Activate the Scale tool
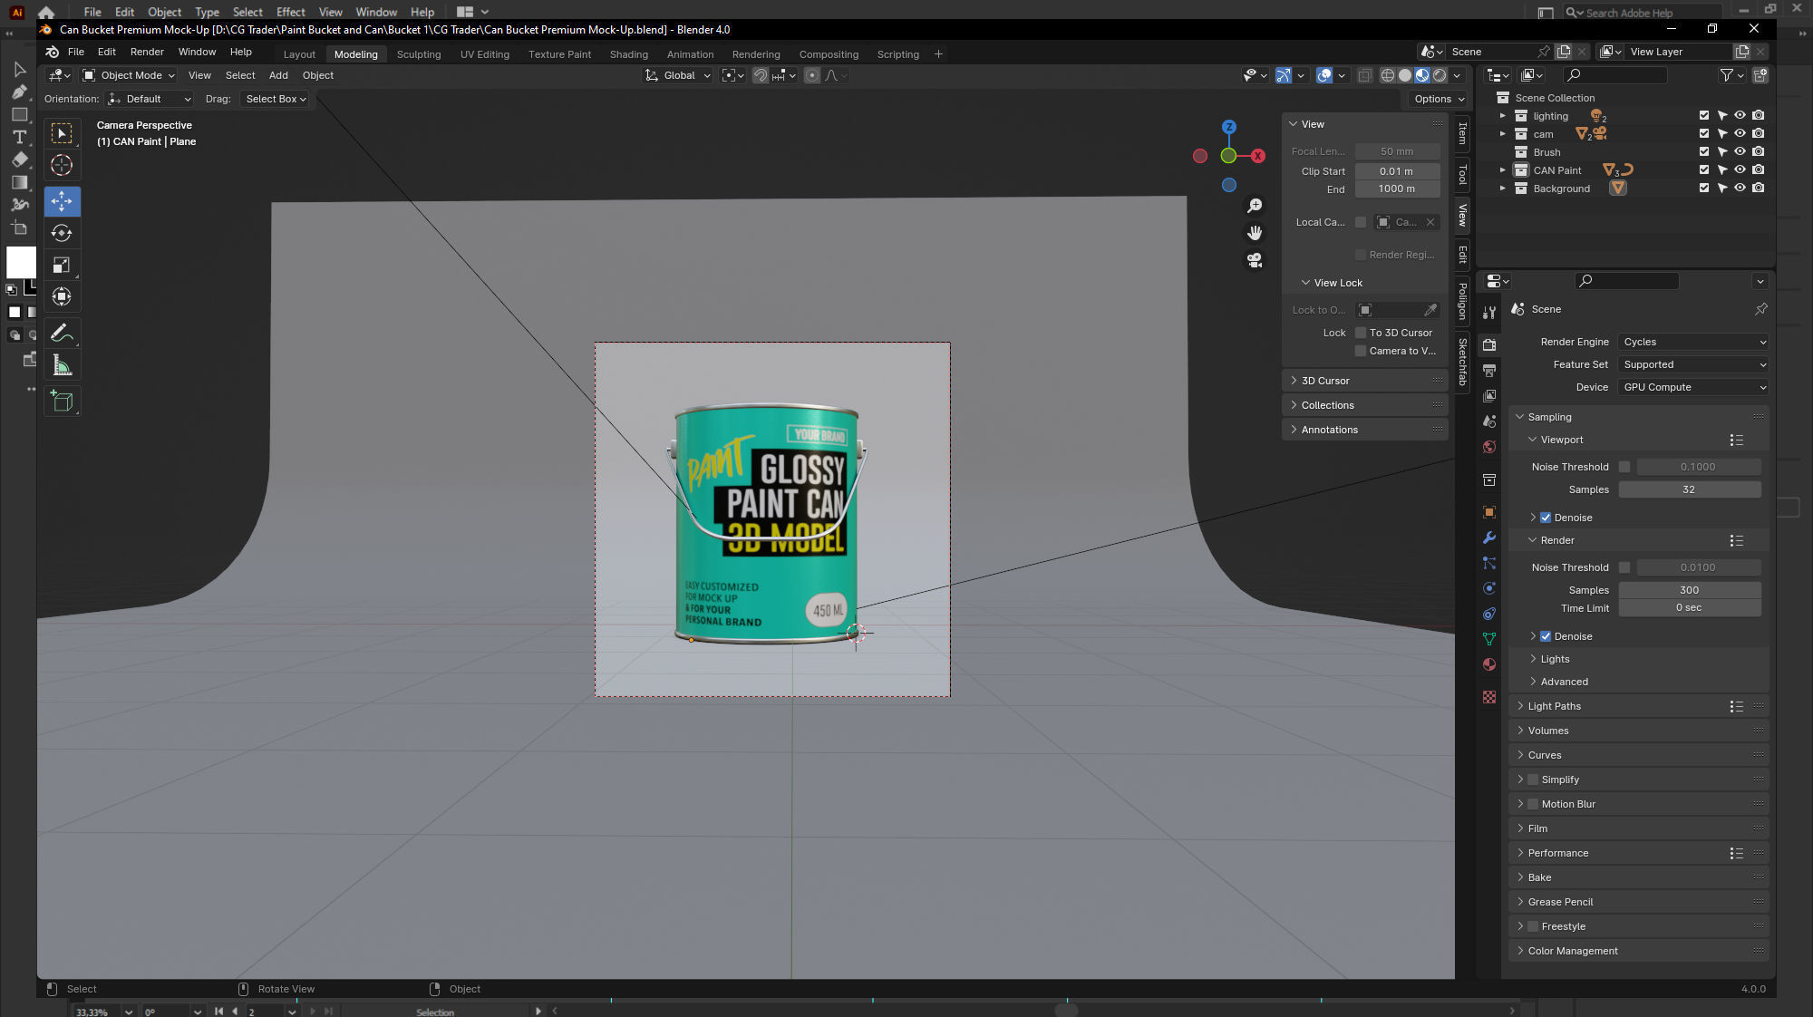 click(x=62, y=265)
